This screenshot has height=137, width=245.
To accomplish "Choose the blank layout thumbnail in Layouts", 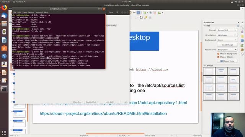I will 209,71.
